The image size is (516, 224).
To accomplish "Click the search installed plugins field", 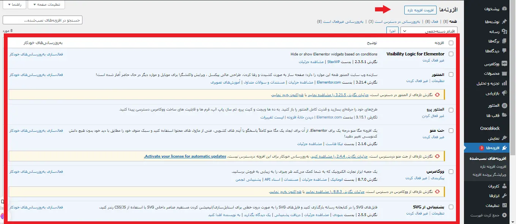I will tap(42, 20).
